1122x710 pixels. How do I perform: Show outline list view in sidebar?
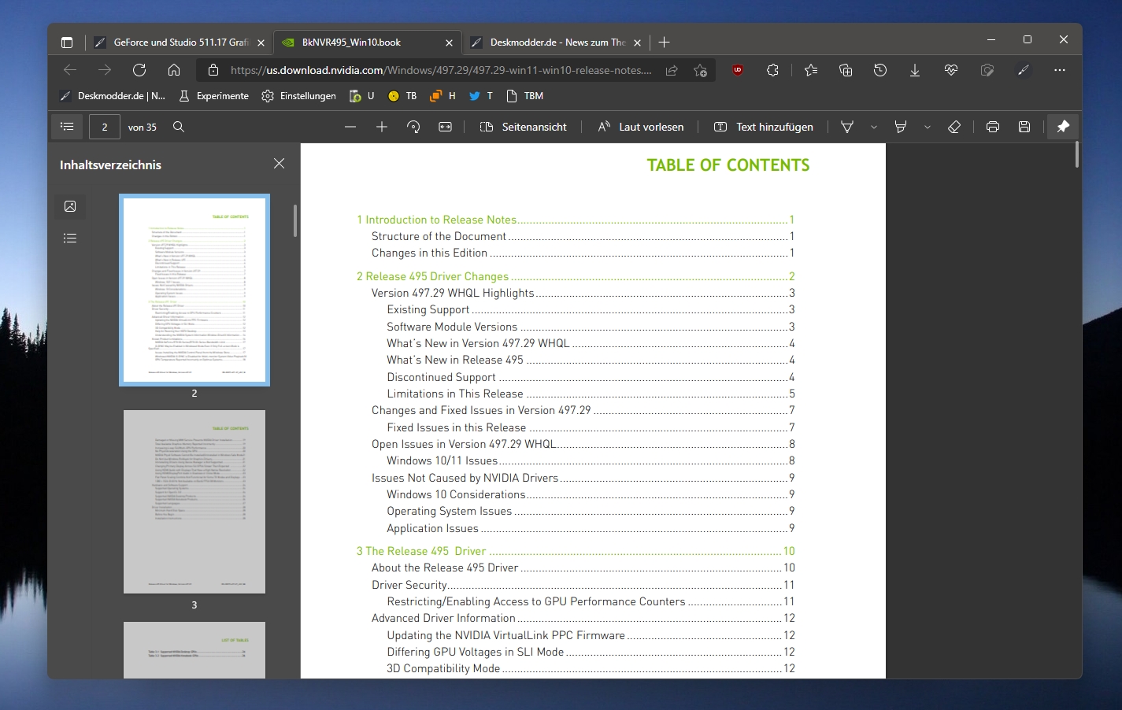point(70,238)
